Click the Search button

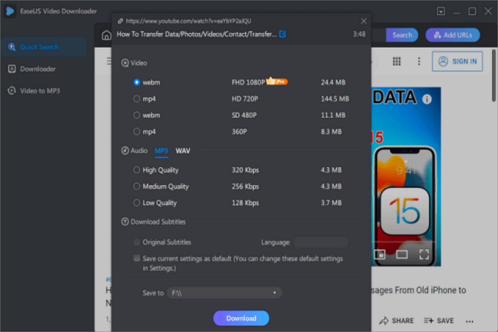[402, 35]
